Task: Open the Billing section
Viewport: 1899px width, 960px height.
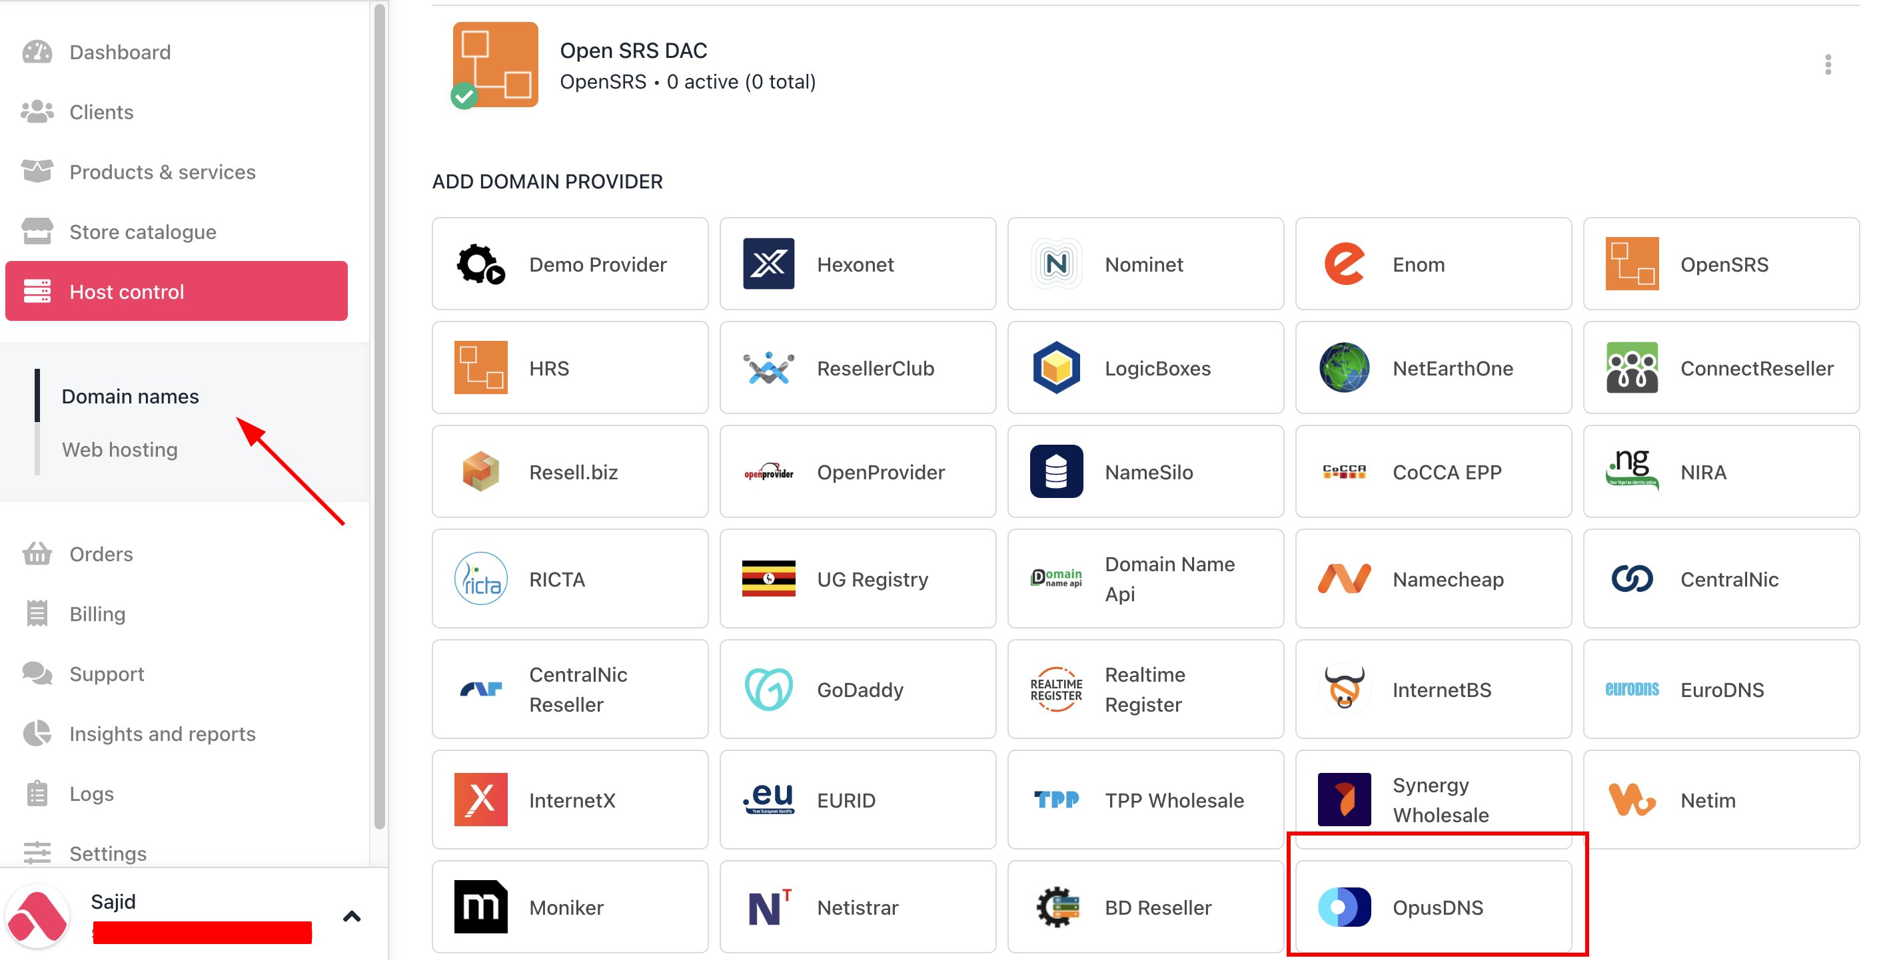Action: (x=176, y=613)
